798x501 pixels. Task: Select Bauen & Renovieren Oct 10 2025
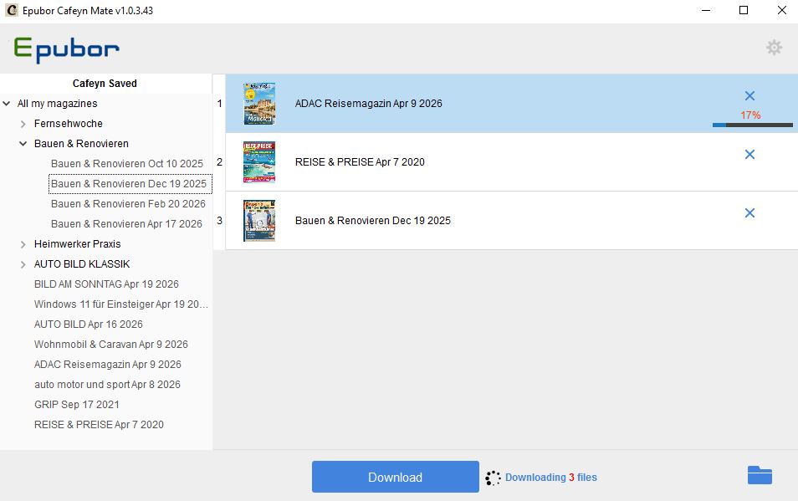coord(126,164)
